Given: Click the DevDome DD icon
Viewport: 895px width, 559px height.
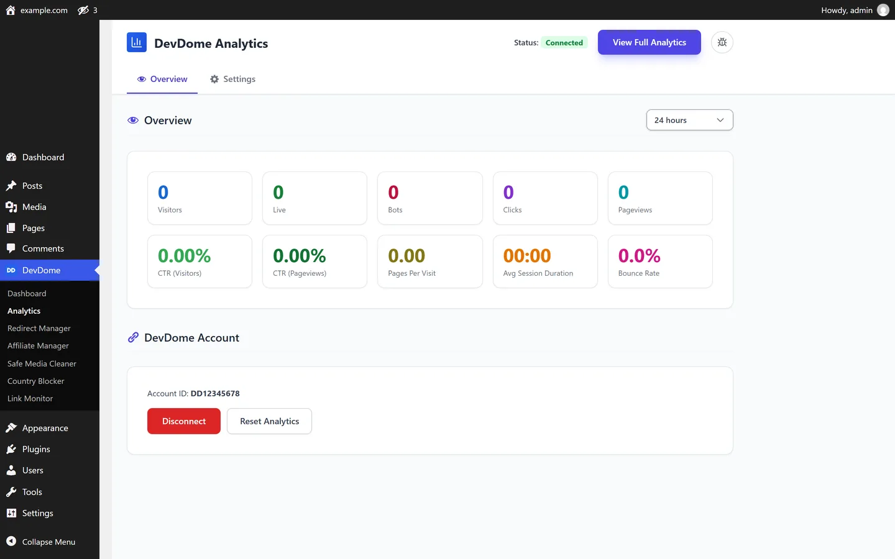Looking at the screenshot, I should [x=11, y=270].
